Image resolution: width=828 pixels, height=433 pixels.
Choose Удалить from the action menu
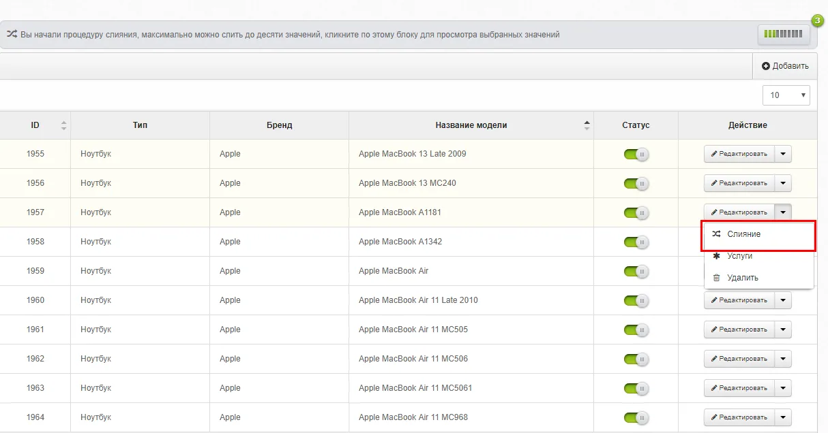[758, 278]
